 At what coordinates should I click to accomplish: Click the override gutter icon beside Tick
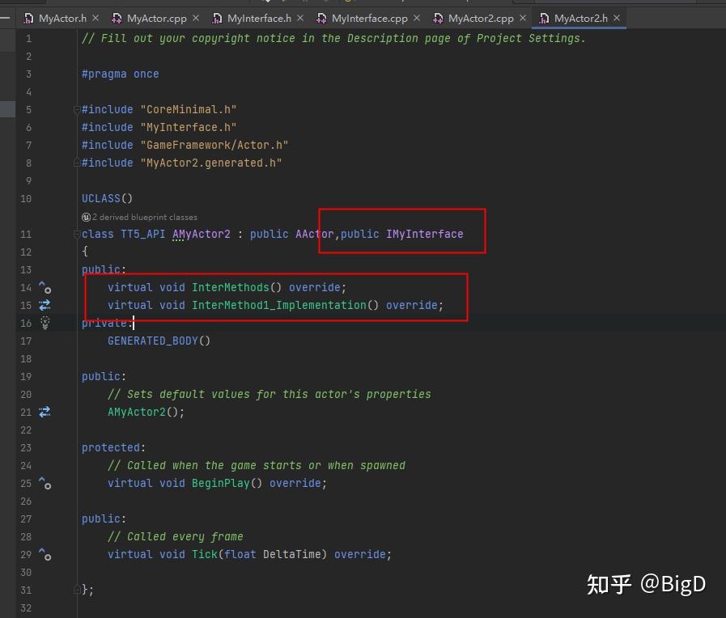(45, 554)
